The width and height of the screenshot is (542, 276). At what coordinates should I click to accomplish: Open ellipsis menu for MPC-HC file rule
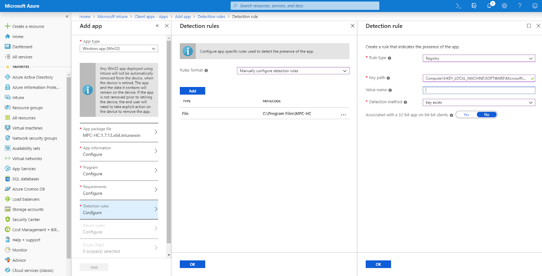343,114
